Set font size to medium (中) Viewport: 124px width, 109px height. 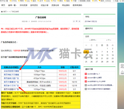(x=76, y=21)
